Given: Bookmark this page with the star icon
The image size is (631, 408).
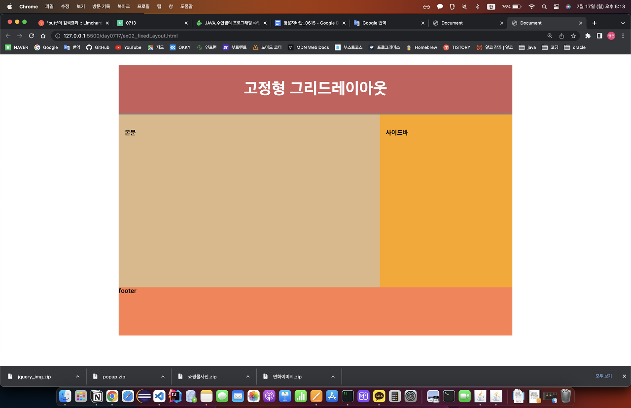Looking at the screenshot, I should point(573,36).
